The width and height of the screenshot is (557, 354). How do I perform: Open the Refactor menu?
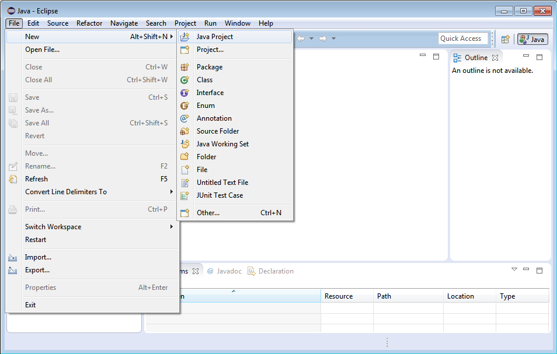click(x=89, y=23)
